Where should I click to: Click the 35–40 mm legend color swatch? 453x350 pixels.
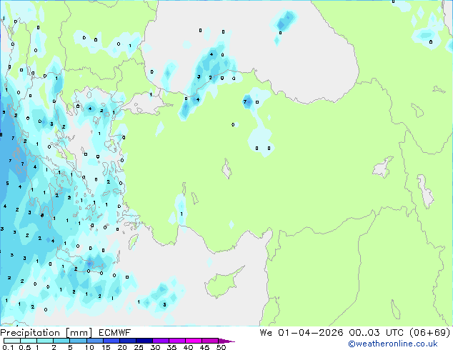pyautogui.click(x=176, y=341)
